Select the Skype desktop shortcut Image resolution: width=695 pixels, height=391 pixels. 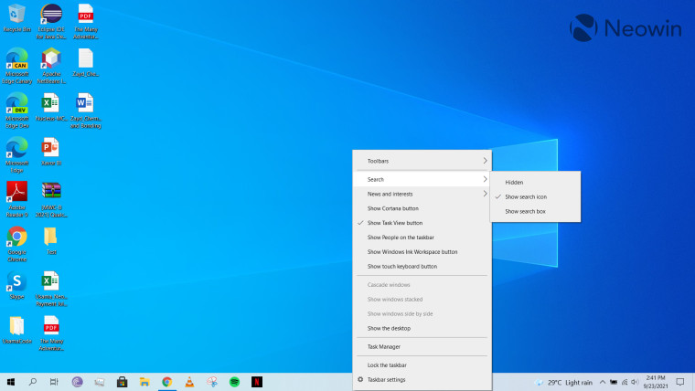(x=16, y=285)
